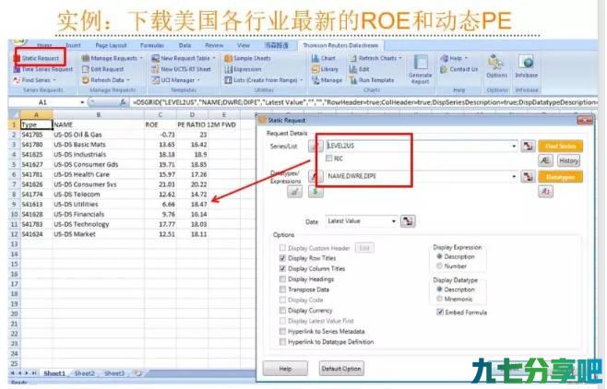The width and height of the screenshot is (607, 389).
Task: Expand the Manage Requests dropdown arrow
Action: pyautogui.click(x=141, y=58)
